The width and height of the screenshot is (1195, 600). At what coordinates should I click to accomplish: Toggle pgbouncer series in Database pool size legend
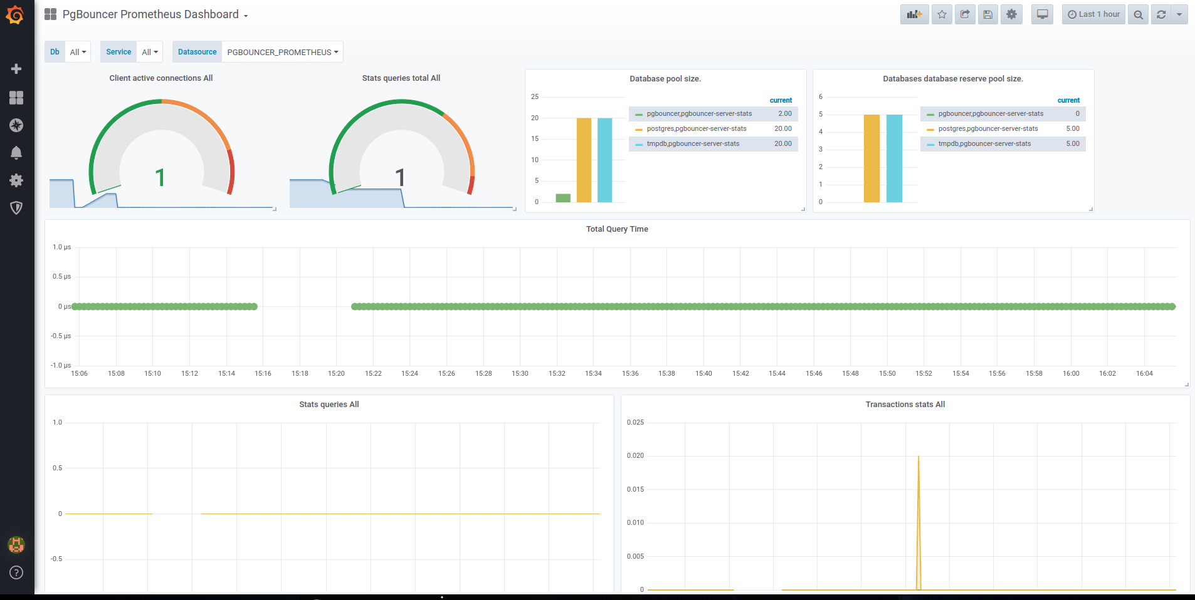pyautogui.click(x=699, y=114)
